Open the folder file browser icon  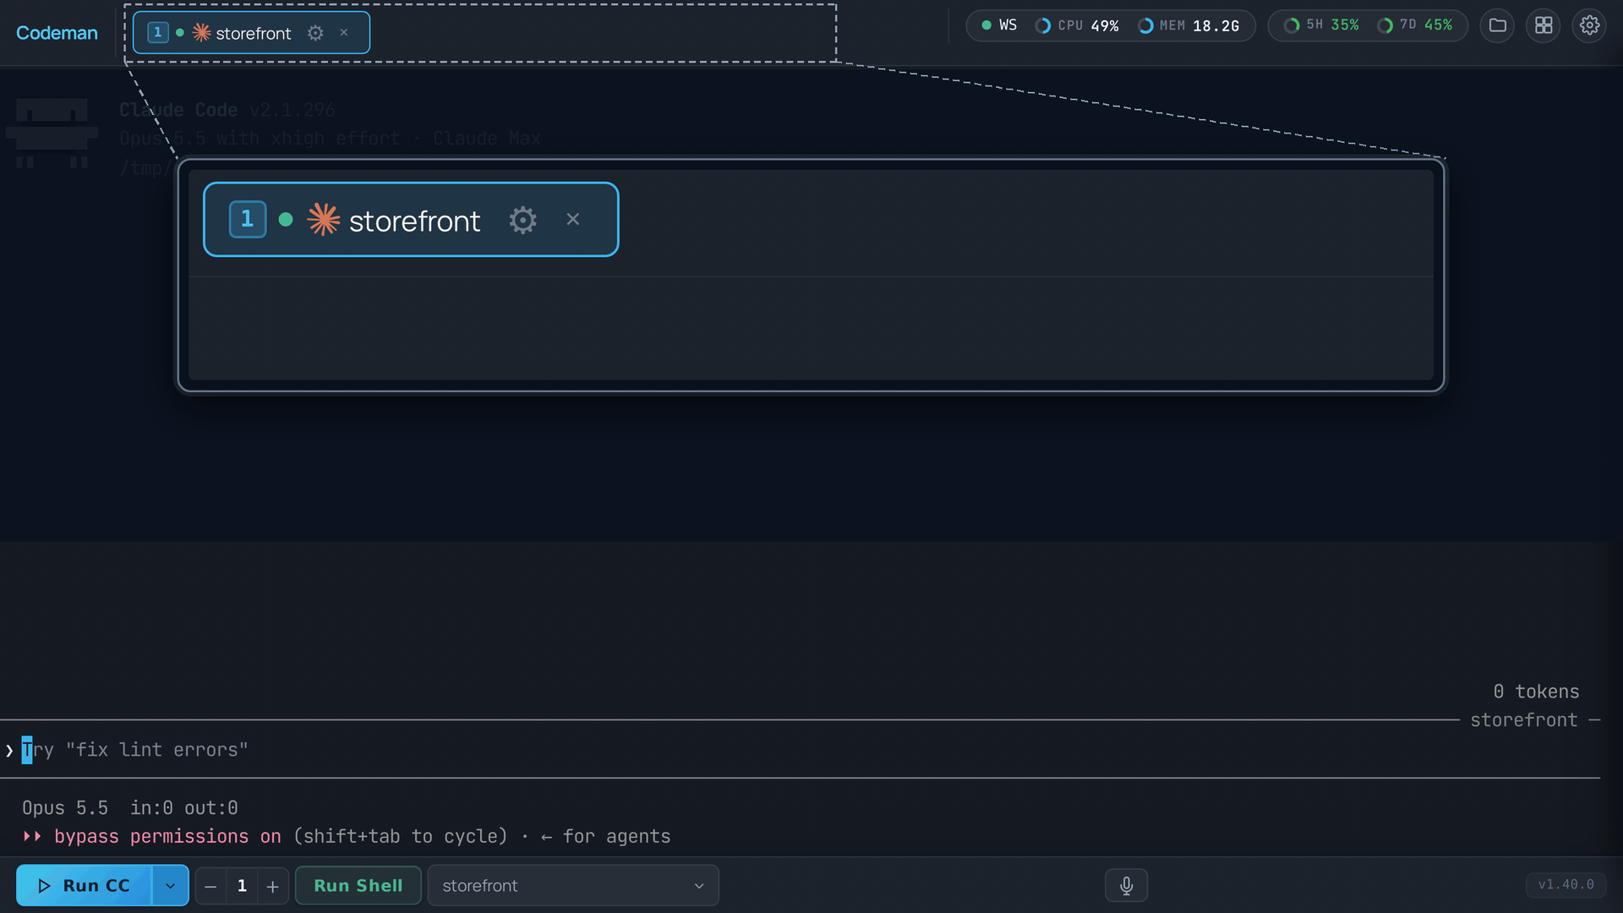pos(1497,25)
